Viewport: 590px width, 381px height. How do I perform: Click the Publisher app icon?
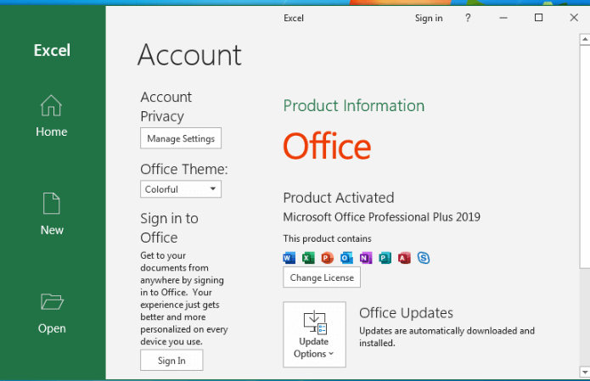(x=385, y=258)
